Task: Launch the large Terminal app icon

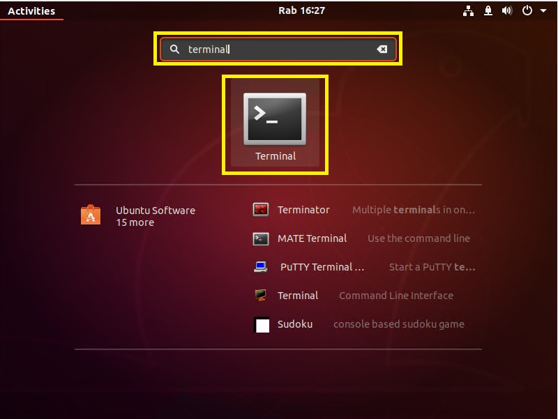Action: [x=274, y=119]
